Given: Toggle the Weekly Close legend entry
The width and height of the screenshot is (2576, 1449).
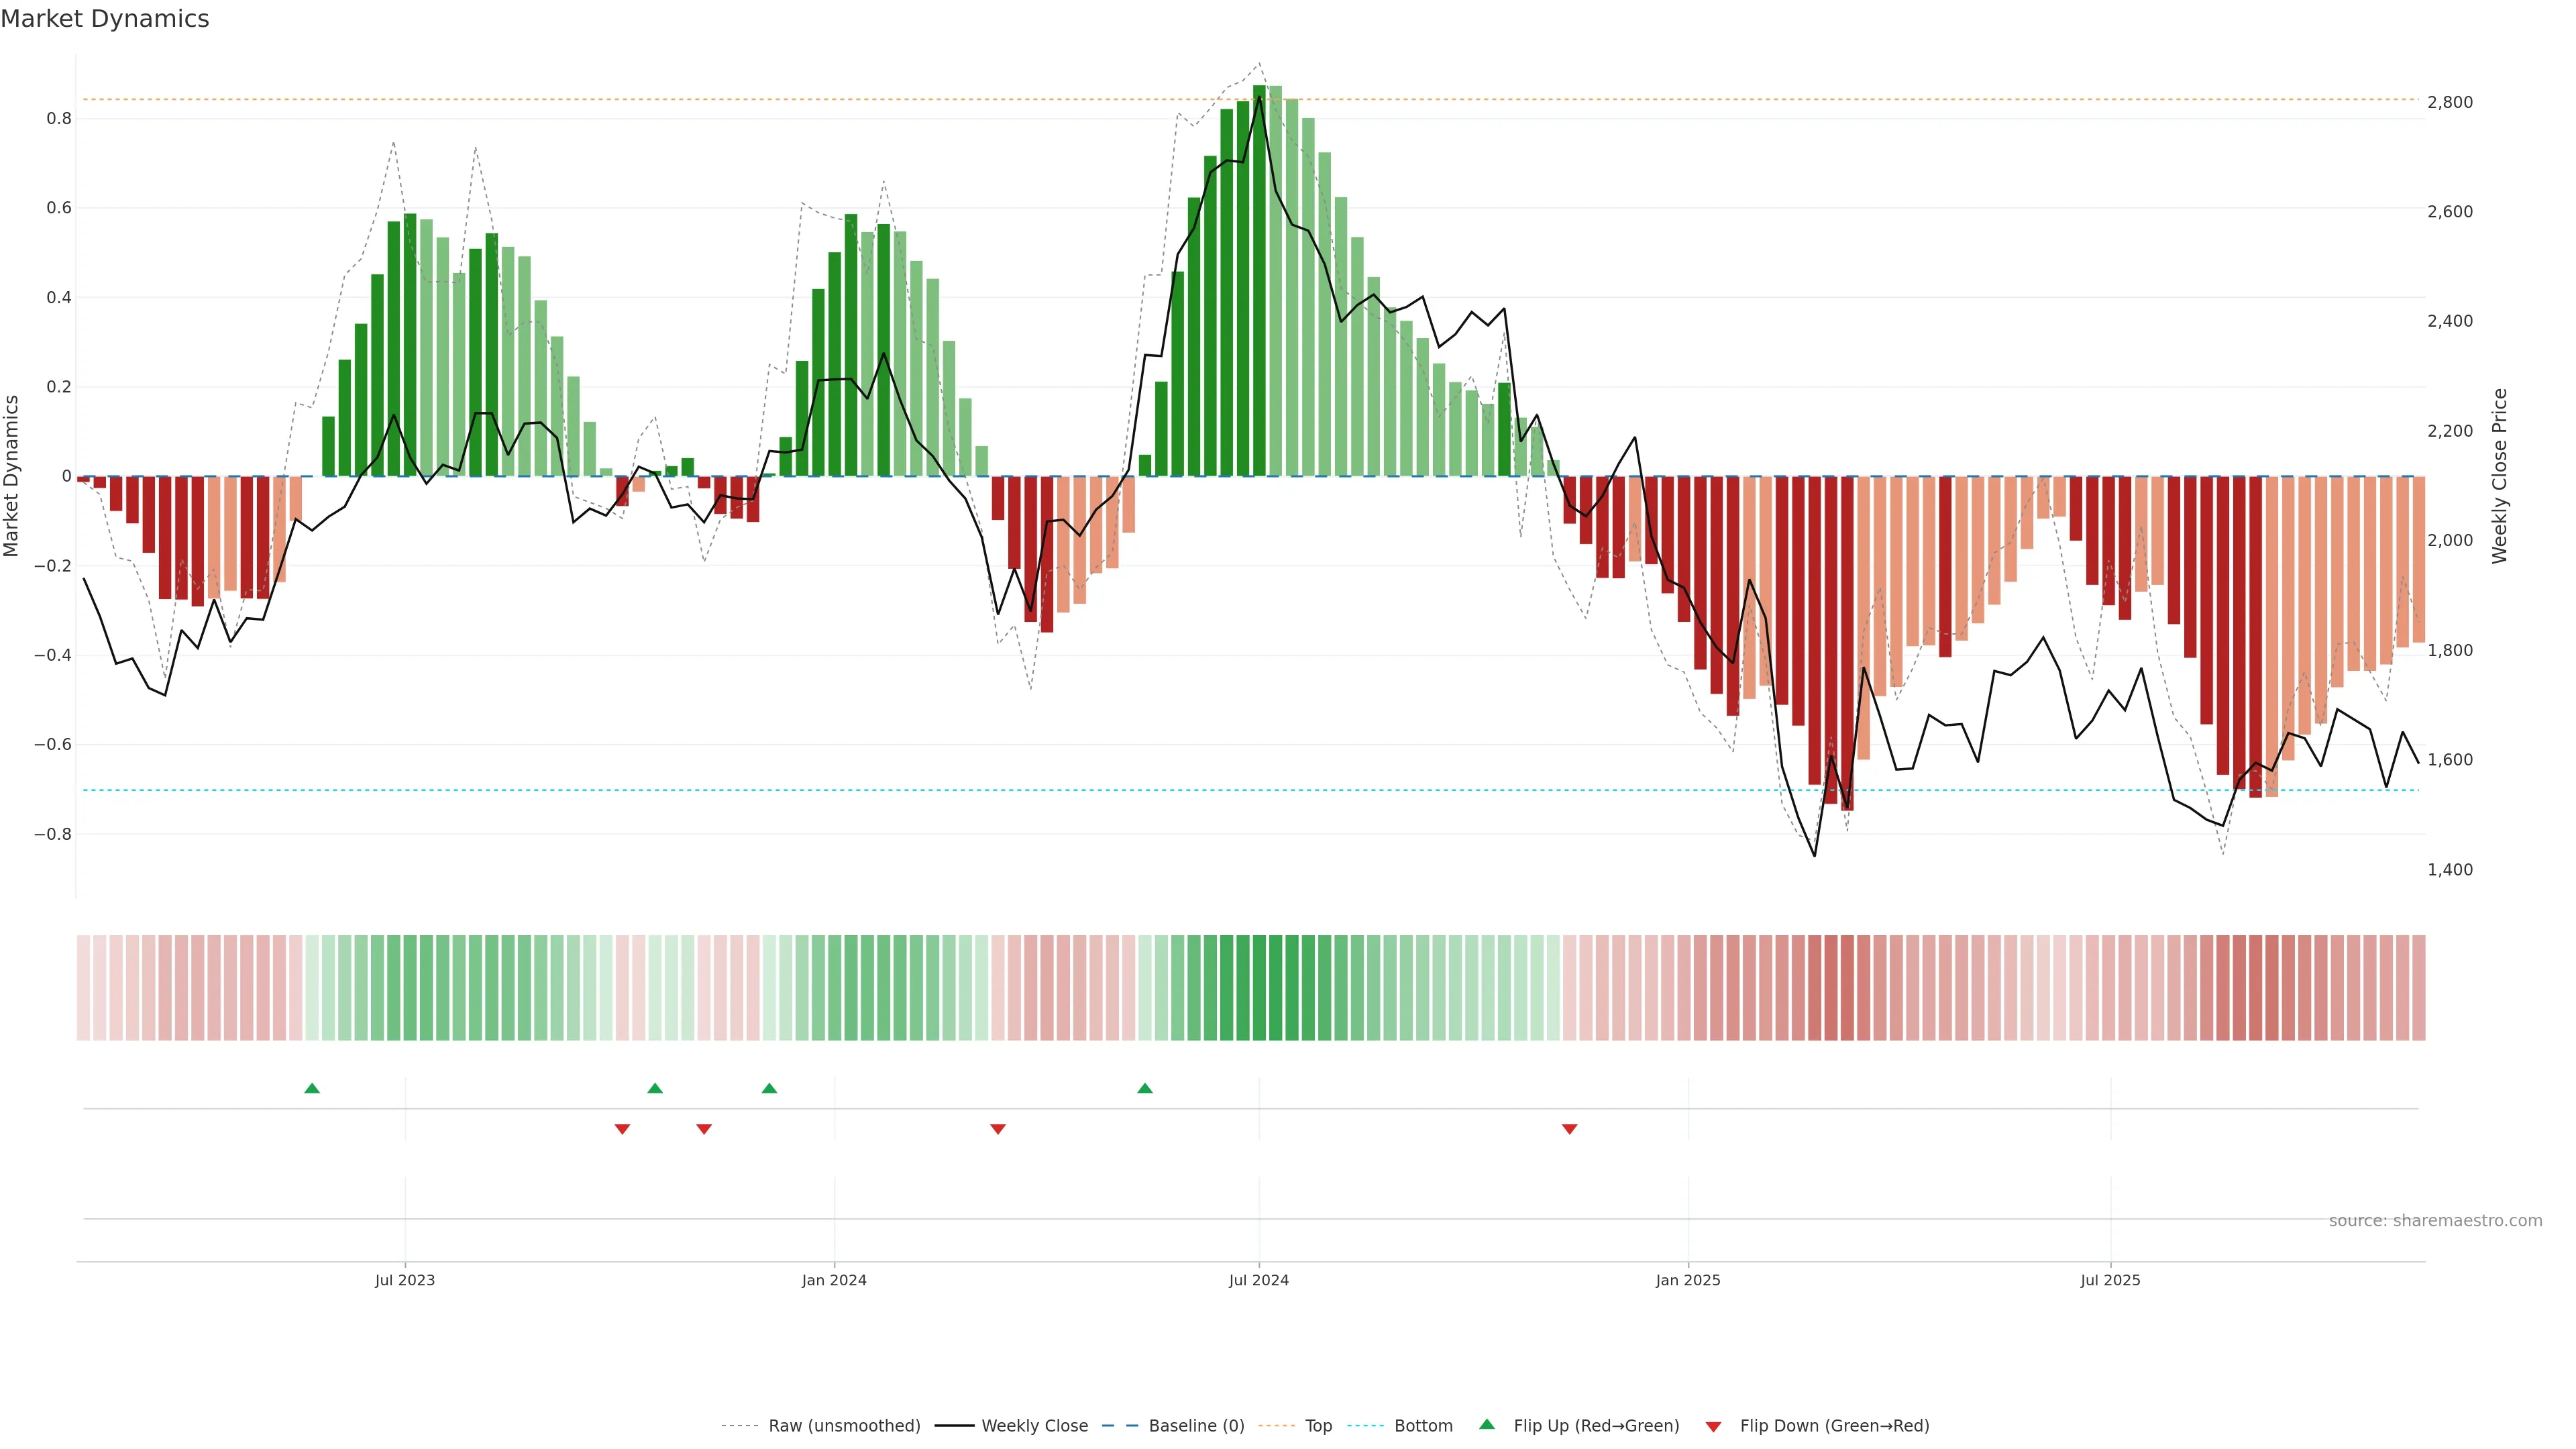Looking at the screenshot, I should point(1034,1426).
